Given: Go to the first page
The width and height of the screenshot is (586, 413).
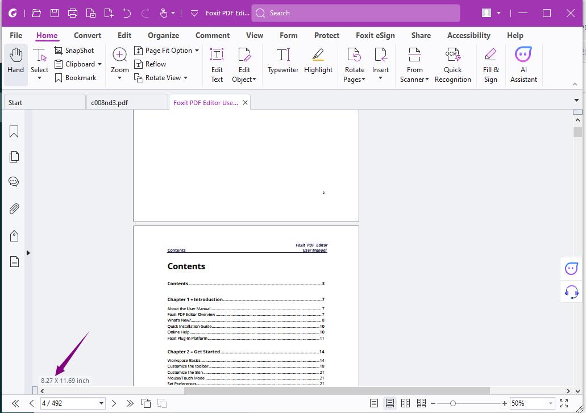Looking at the screenshot, I should [x=15, y=403].
